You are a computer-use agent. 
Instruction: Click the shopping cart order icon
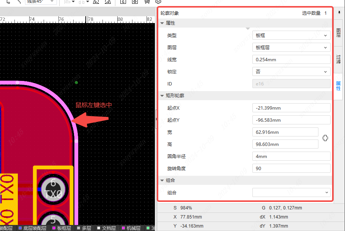(147, 2)
